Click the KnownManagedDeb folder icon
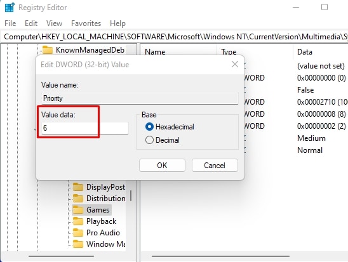348x262 pixels. point(48,50)
